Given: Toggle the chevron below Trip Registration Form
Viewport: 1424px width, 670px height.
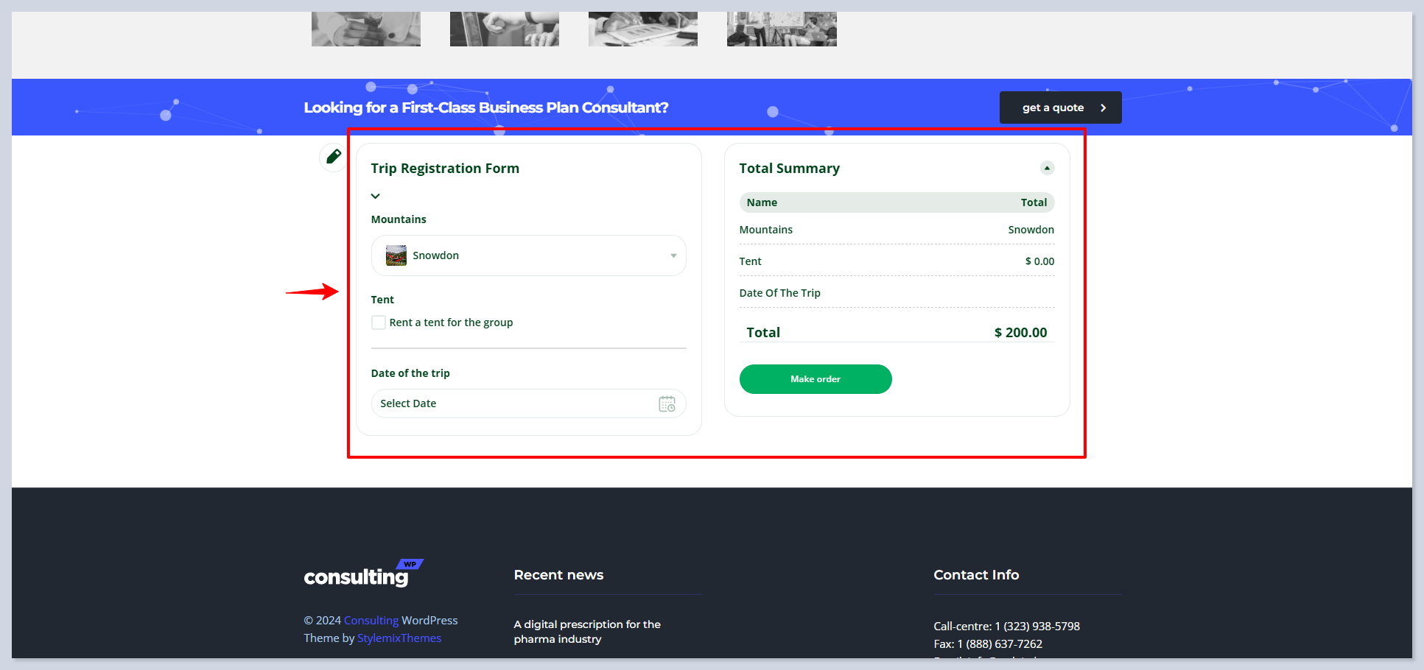Looking at the screenshot, I should 376,196.
